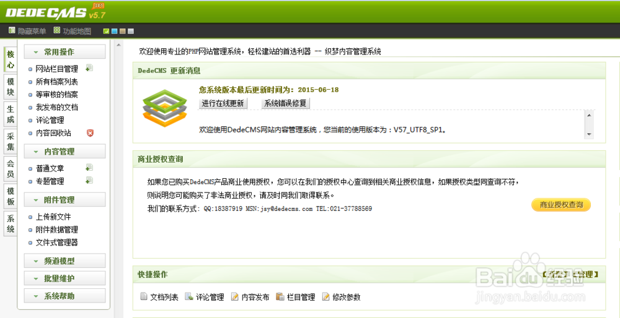Select the gray theme swatch

131,31
